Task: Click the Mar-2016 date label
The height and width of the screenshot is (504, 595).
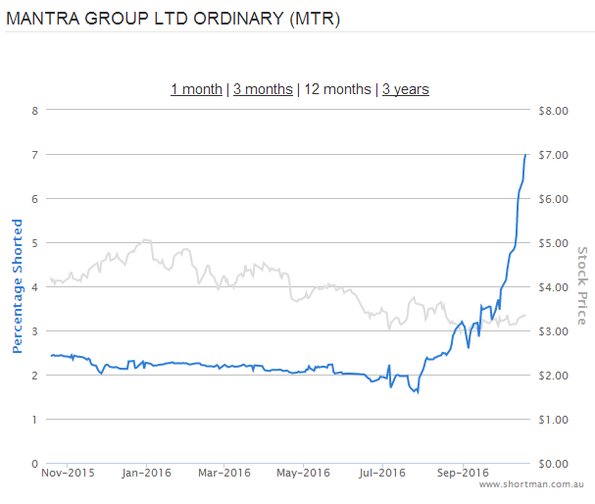Action: click(x=224, y=473)
